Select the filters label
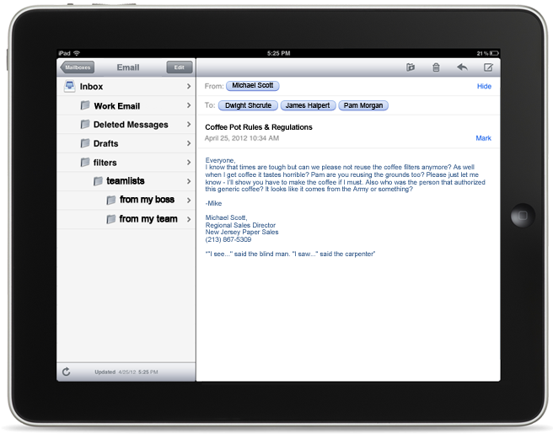The height and width of the screenshot is (434, 553). click(x=105, y=163)
